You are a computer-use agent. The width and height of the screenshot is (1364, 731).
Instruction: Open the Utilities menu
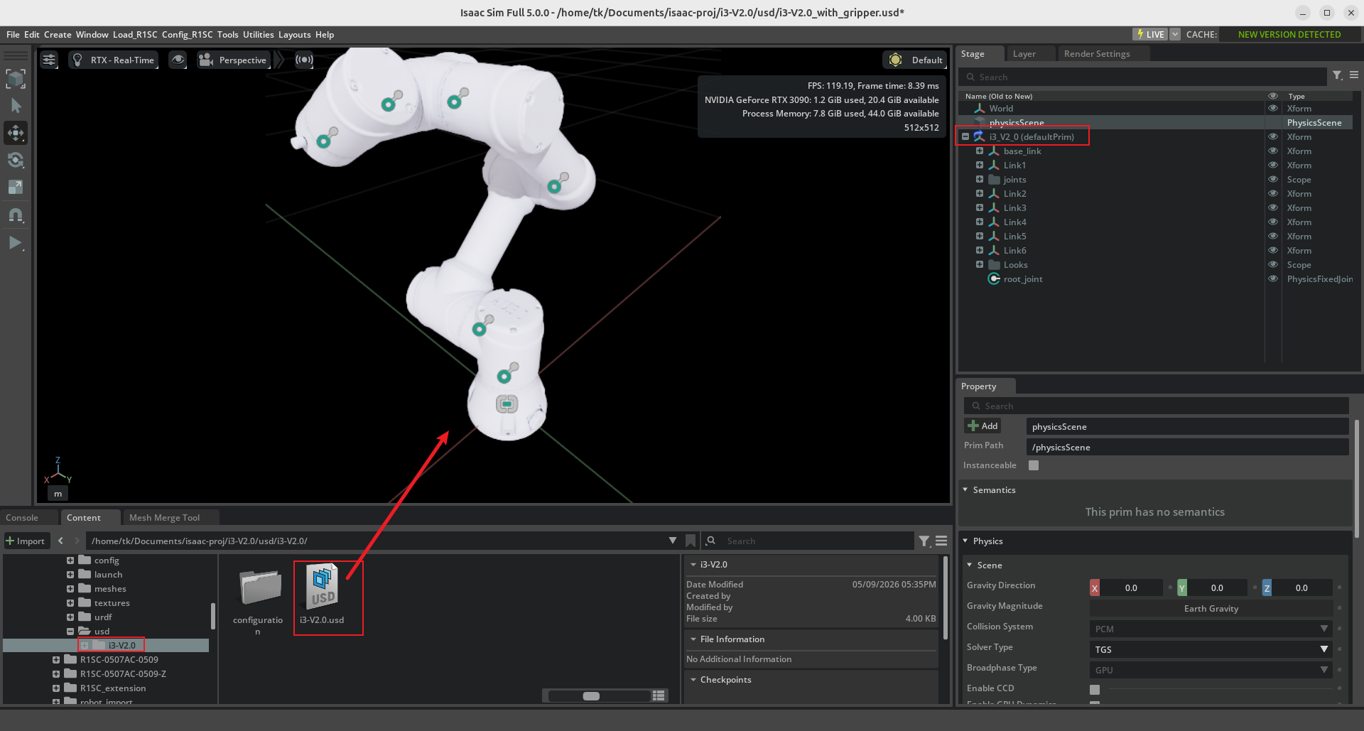tap(258, 34)
